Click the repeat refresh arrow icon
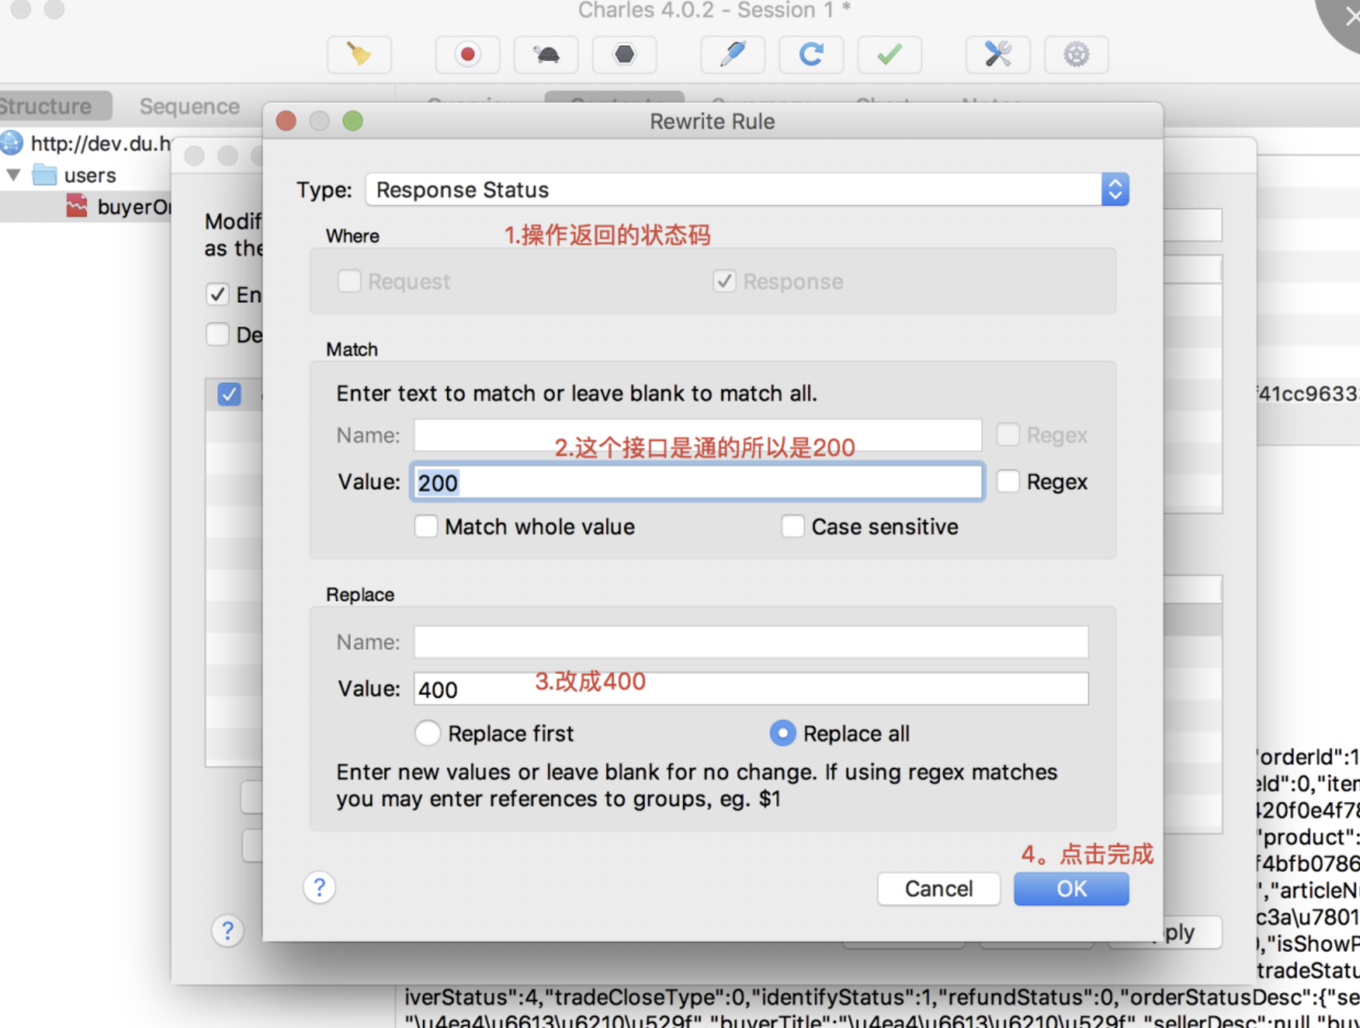Screen dimensions: 1360x1028 point(811,54)
